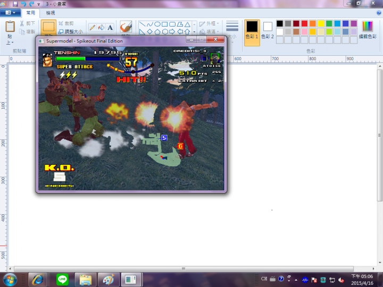The image size is (383, 287).
Task: Select the Fill with color bucket tool
Action: tap(101, 27)
